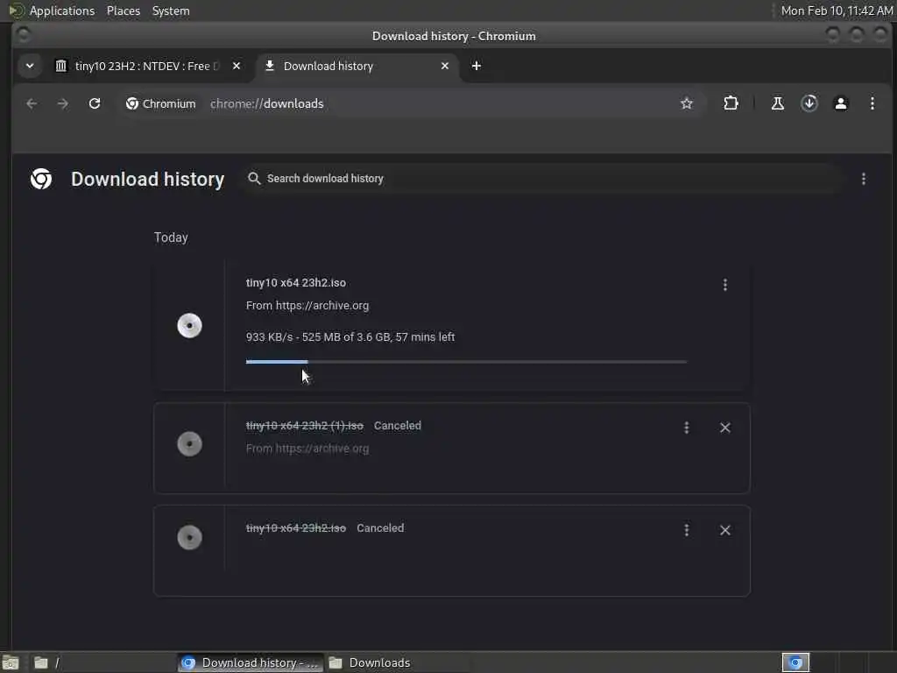Open more actions for the last canceled tiny10 x64 23h2.iso

point(687,530)
